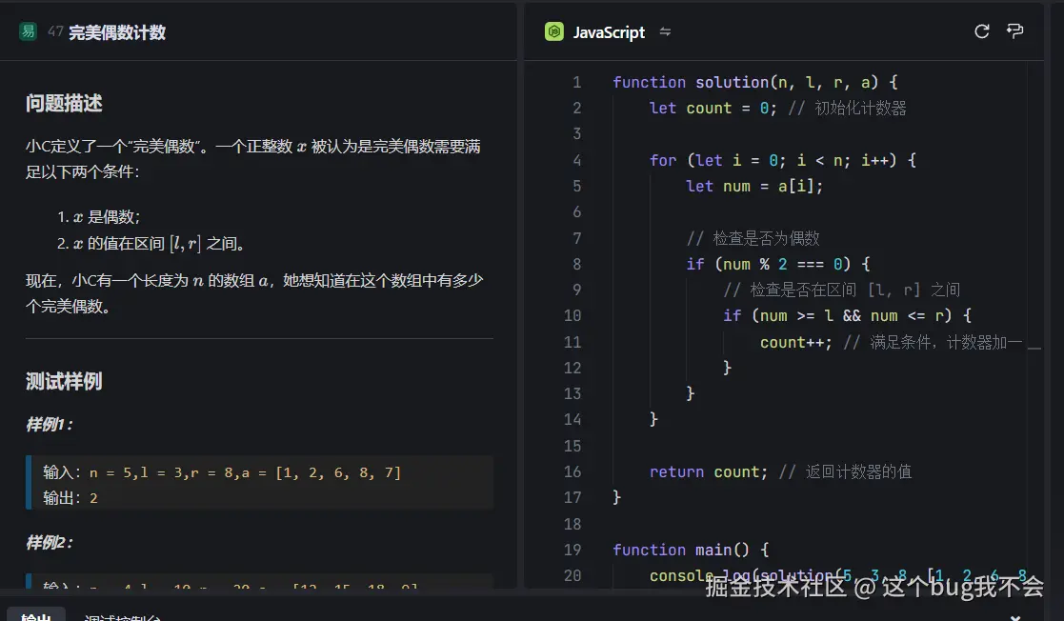
Task: Click the language swap arrows beside JavaScript
Action: click(667, 32)
